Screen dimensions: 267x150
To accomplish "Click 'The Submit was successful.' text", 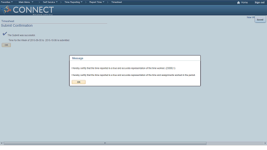I will pyautogui.click(x=21, y=35).
